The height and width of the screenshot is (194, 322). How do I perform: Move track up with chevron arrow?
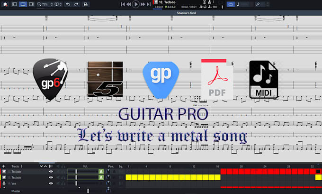[x=45, y=166]
